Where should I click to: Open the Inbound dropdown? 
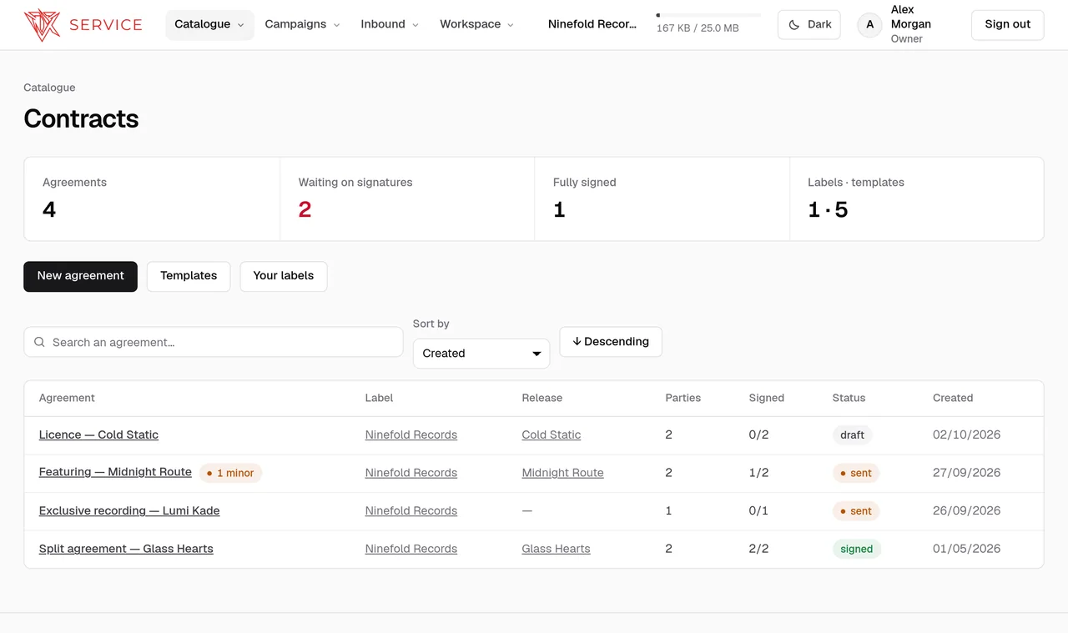tap(390, 25)
